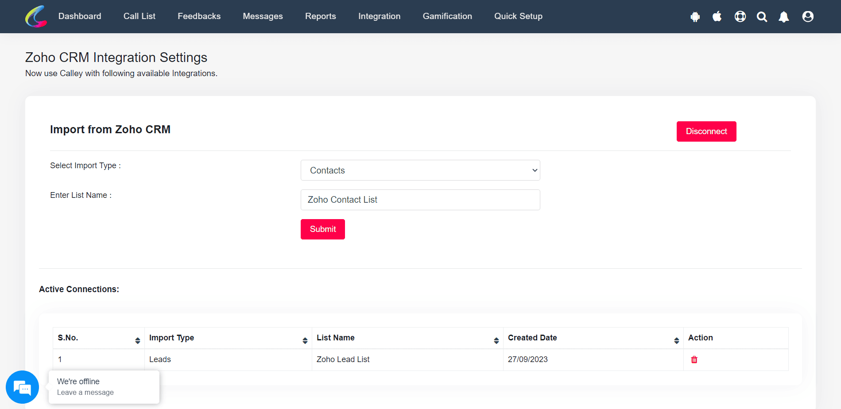Open the Messages menu
The height and width of the screenshot is (409, 841).
tap(263, 16)
